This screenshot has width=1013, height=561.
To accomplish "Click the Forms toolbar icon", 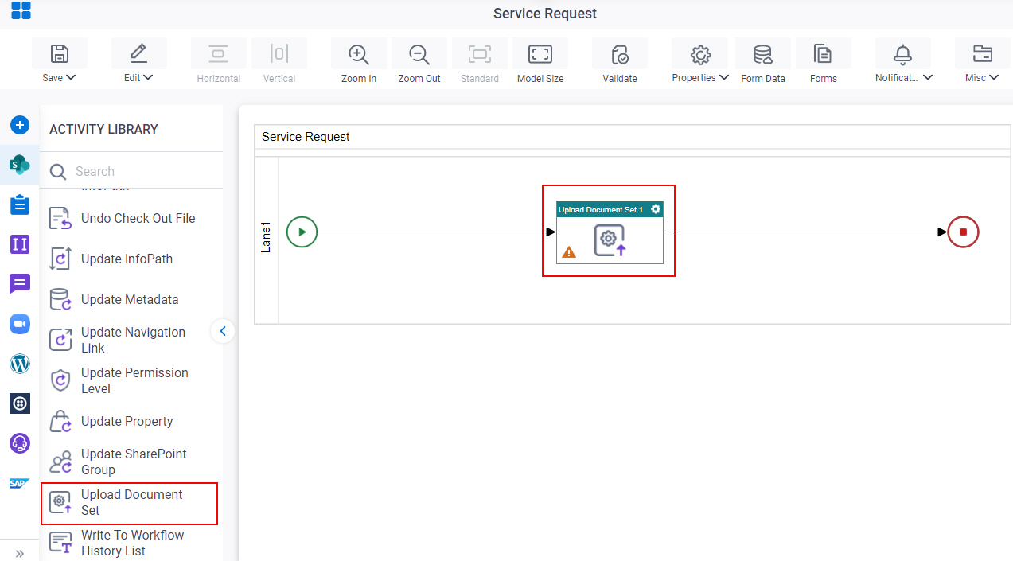I will pyautogui.click(x=823, y=54).
